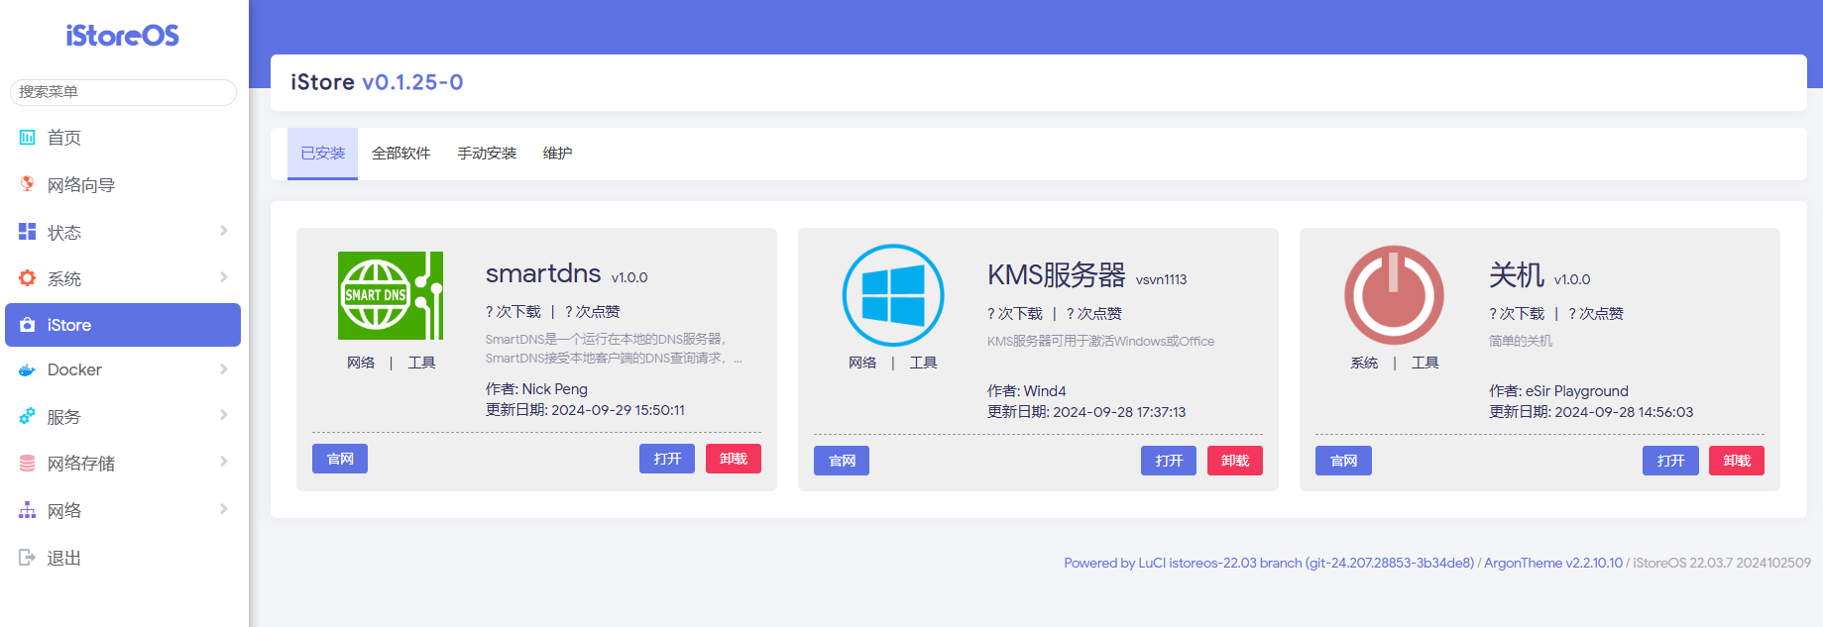Click smartdns 网络 category tag

coord(361,363)
